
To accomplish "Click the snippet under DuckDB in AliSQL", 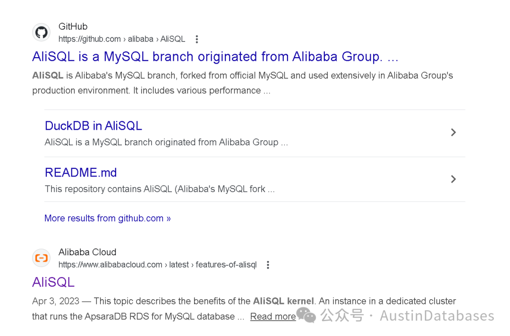I will pyautogui.click(x=166, y=143).
